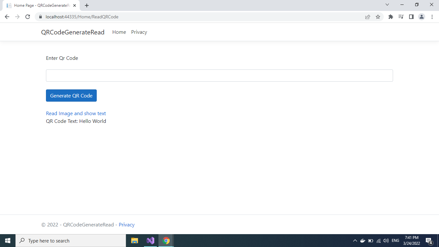The height and width of the screenshot is (247, 439).
Task: Click the 'Enter Qr Code' label
Action: [62, 58]
